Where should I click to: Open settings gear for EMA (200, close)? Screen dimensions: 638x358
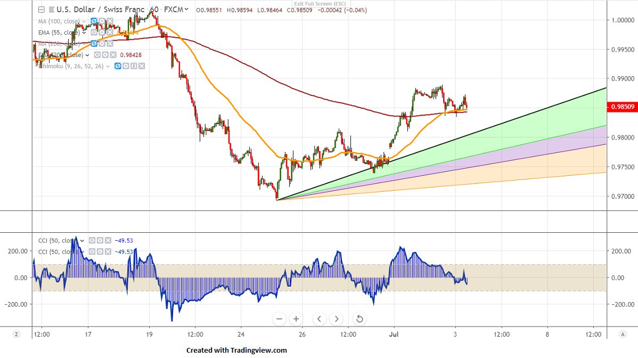(x=105, y=54)
